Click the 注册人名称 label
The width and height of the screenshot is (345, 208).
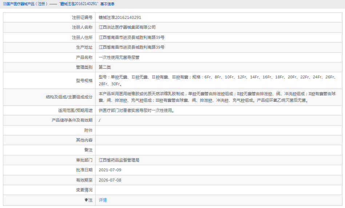[x=82, y=28]
